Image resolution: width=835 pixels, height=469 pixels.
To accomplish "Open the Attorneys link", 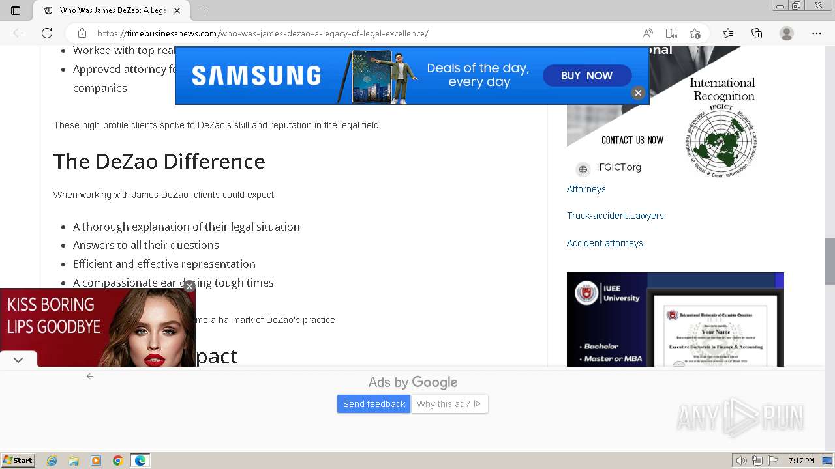I will click(x=586, y=189).
